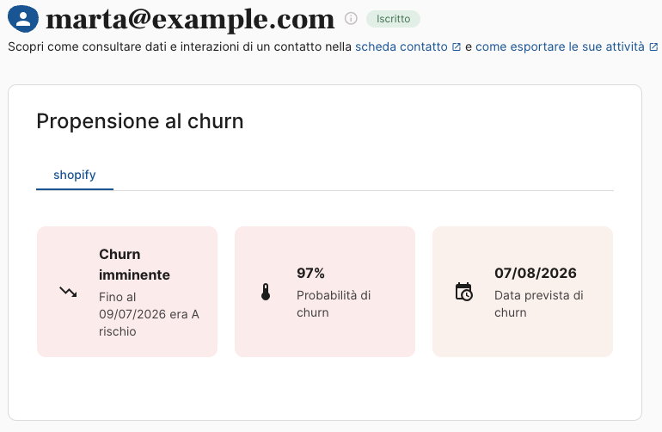Click the thermometer probability icon
Image resolution: width=662 pixels, height=432 pixels.
point(266,292)
